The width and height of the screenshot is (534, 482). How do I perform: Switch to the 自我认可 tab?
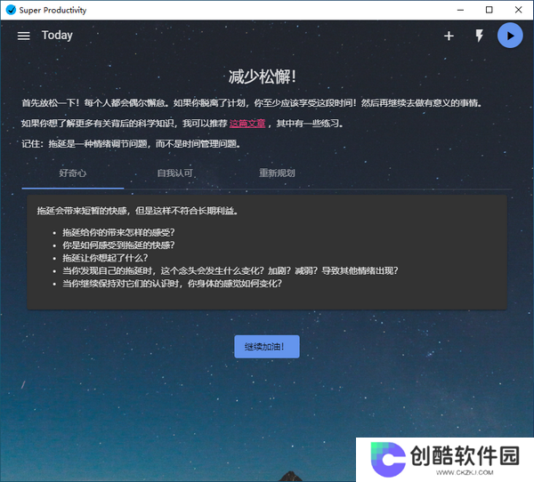coord(174,173)
